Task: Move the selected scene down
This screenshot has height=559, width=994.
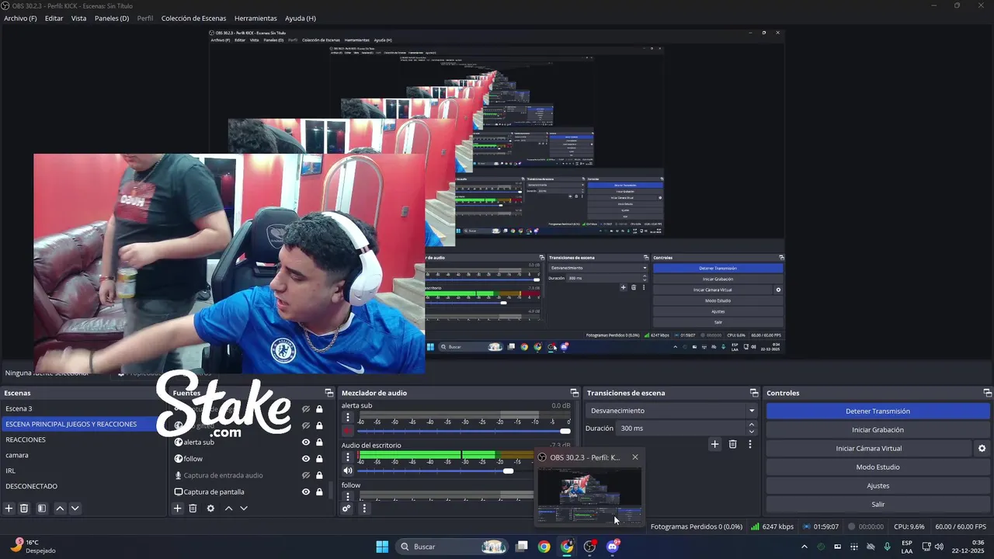Action: (75, 509)
